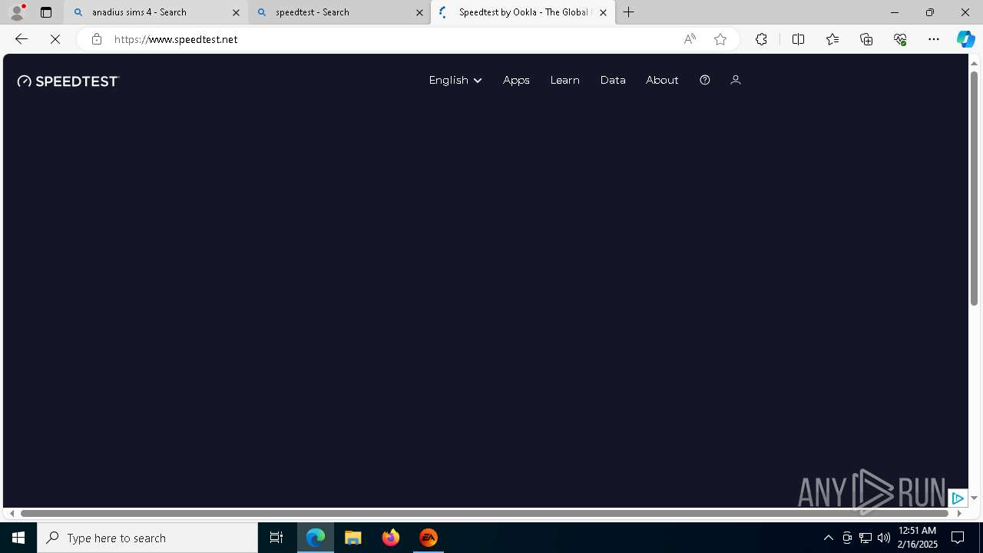Viewport: 983px width, 553px height.
Task: Open Collections panel
Action: [x=866, y=39]
